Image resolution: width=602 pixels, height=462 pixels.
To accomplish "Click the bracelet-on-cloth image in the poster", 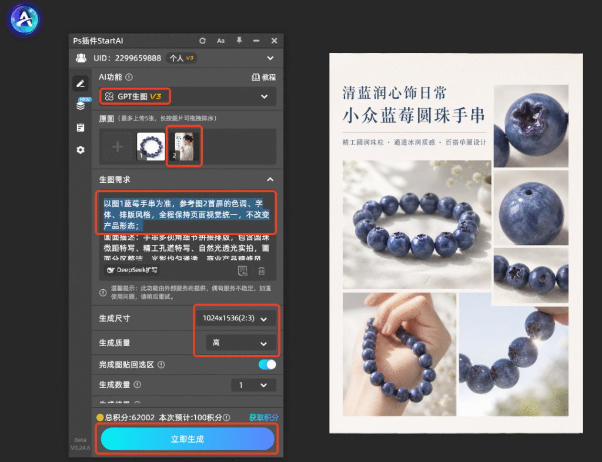I will click(x=417, y=225).
